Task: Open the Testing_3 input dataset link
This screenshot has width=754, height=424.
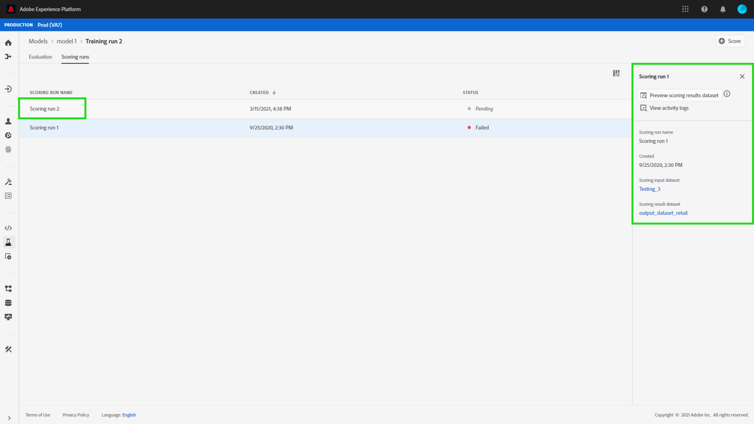Action: [x=649, y=189]
